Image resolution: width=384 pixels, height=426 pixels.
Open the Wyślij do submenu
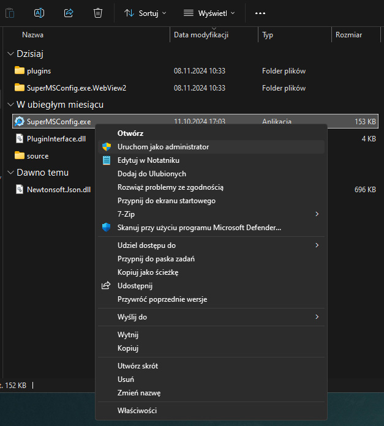[211, 317]
